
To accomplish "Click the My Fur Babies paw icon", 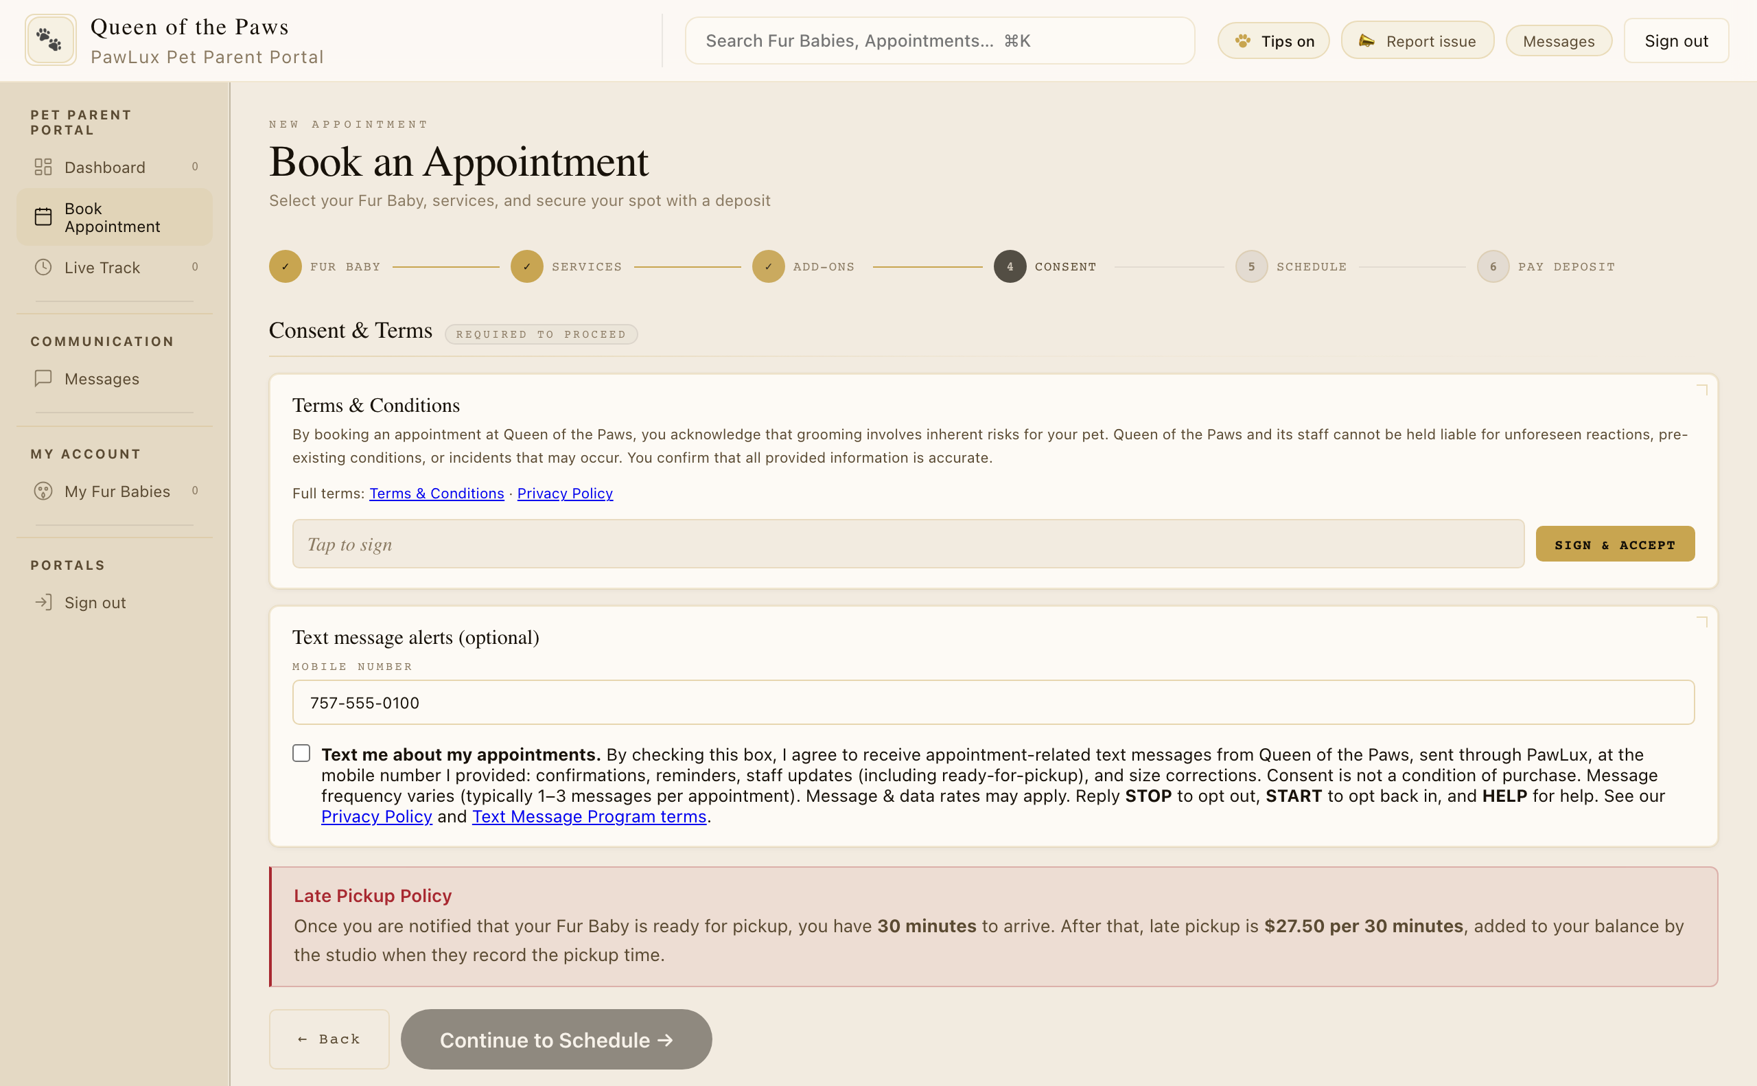I will coord(43,491).
